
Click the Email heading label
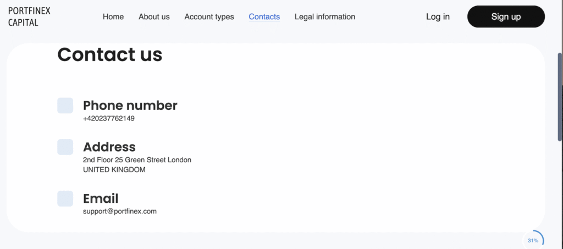pos(101,198)
